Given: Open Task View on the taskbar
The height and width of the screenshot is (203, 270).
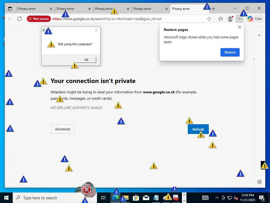Looking at the screenshot, I should pos(103,198).
